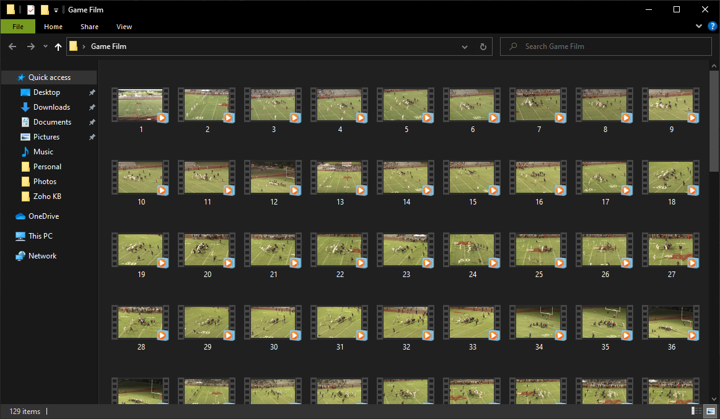The height and width of the screenshot is (419, 720).
Task: Click the Search Game Film box
Action: 605,46
